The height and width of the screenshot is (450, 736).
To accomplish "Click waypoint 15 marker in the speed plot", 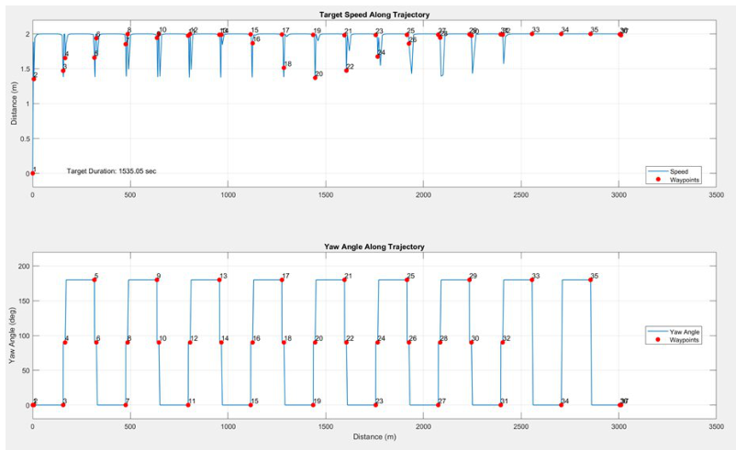I will (x=251, y=34).
